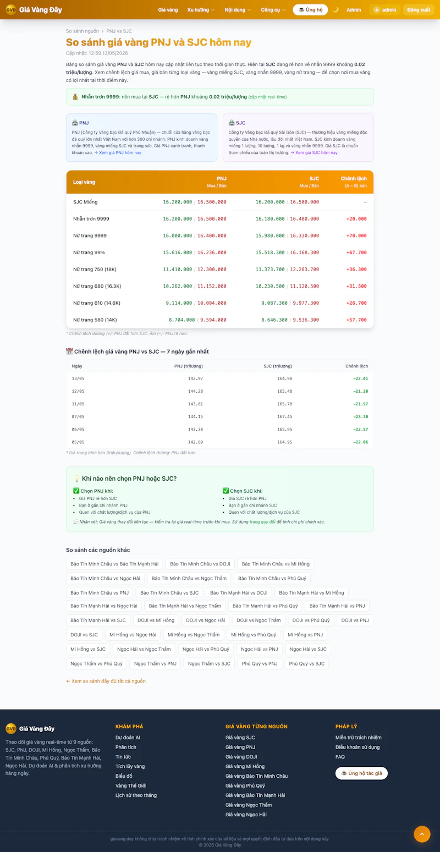Open Lịch sử theo tháng footer link
Image resolution: width=440 pixels, height=852 pixels.
click(x=136, y=795)
